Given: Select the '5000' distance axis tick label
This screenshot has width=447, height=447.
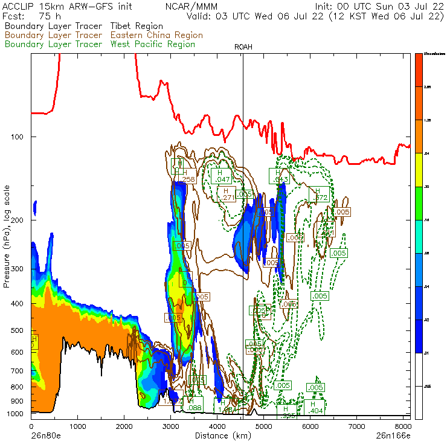Looking at the screenshot, I should pos(263,426).
